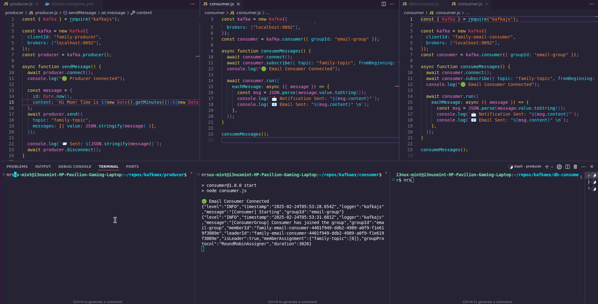The width and height of the screenshot is (598, 304).
Task: Click 'topic: "family-topic",' in producer.js
Action: coord(62,120)
